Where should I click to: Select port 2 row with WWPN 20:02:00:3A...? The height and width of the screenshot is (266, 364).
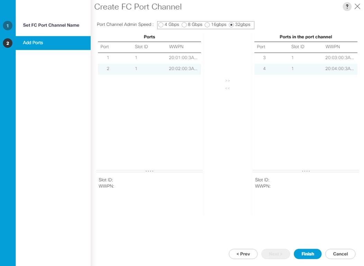[149, 69]
